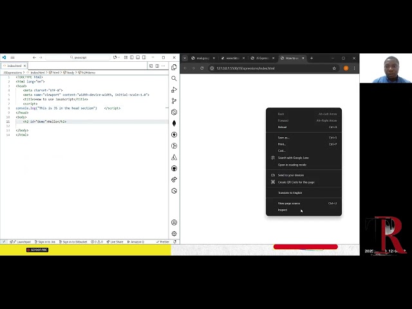The image size is (412, 309).
Task: Select Reload in the context menu
Action: tap(304, 127)
